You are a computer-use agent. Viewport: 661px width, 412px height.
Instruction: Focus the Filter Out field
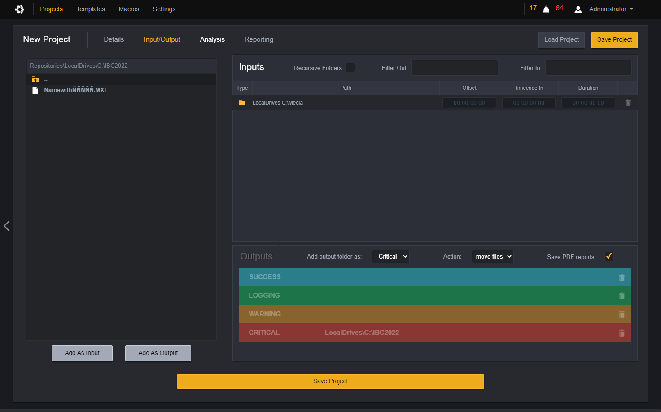click(x=455, y=68)
